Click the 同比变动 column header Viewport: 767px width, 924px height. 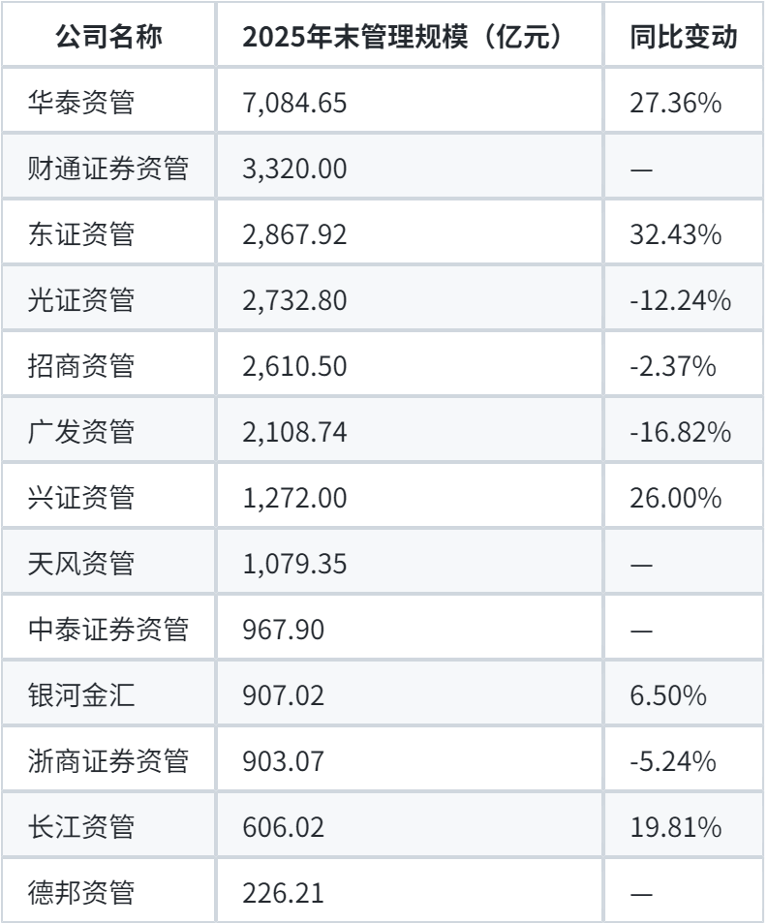click(x=683, y=37)
